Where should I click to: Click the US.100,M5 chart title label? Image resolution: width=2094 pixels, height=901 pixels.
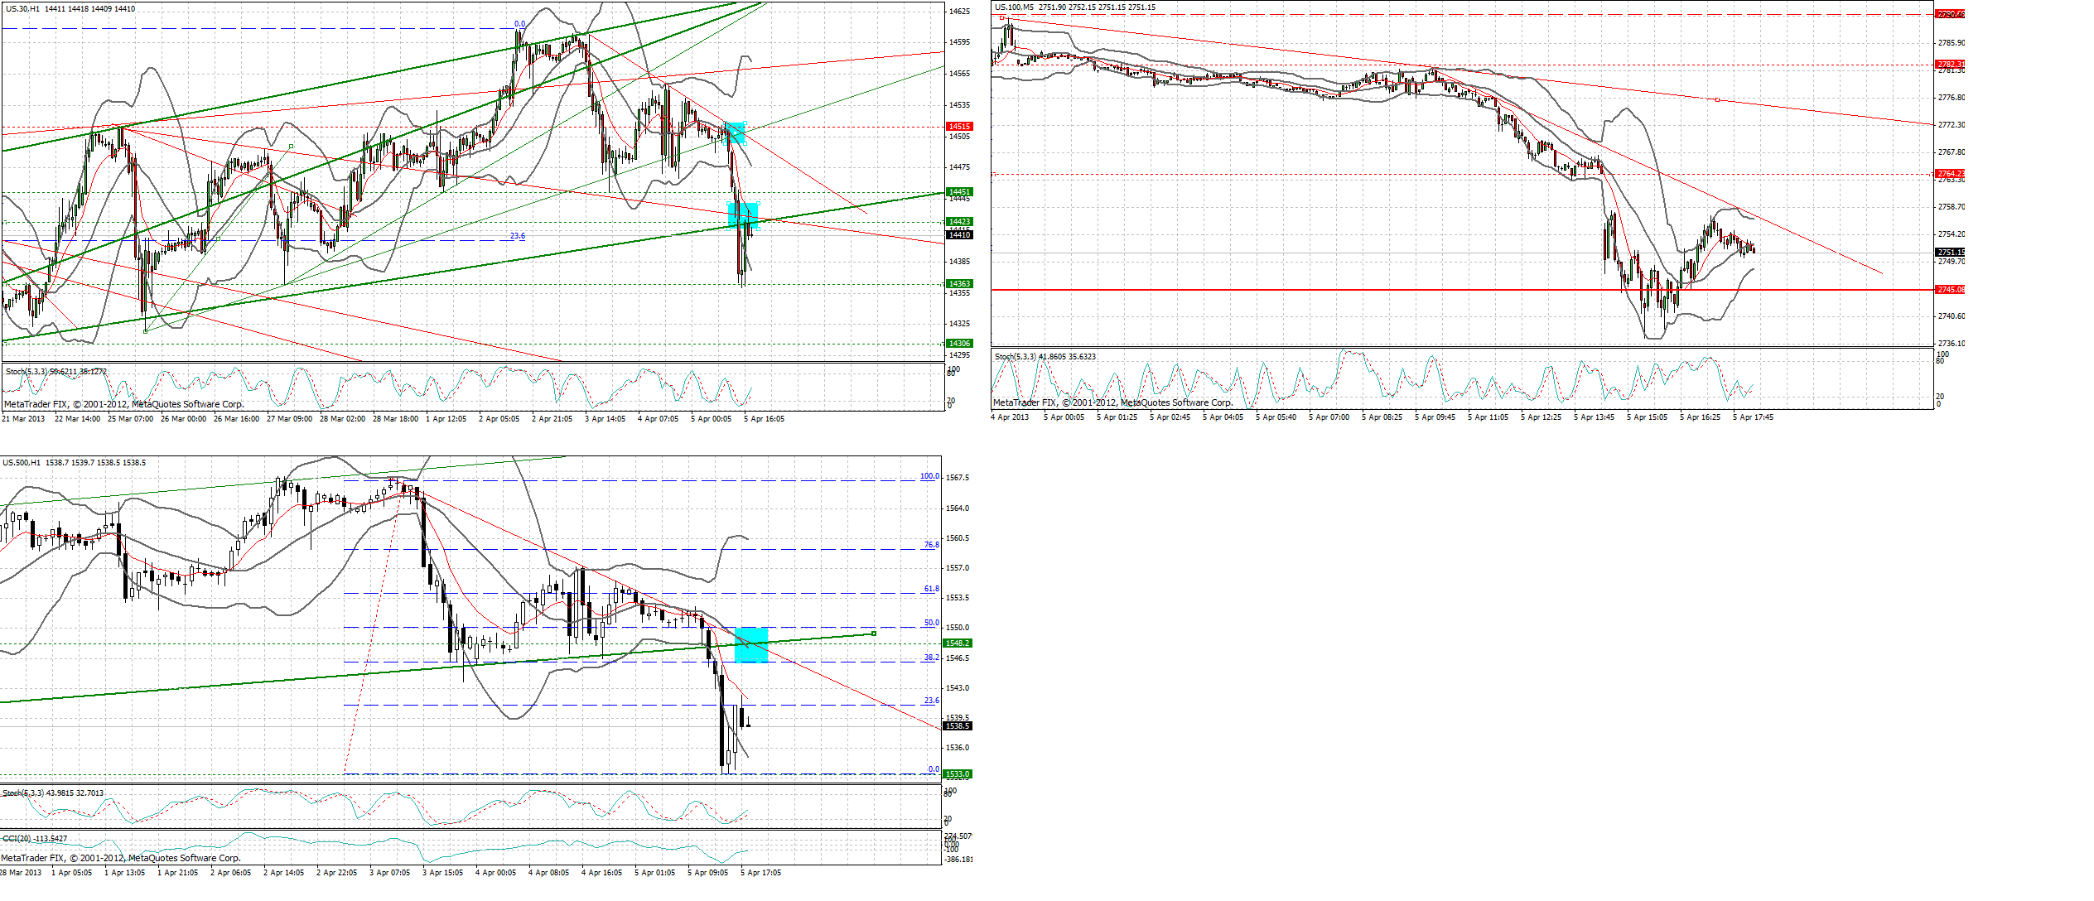click(1014, 7)
